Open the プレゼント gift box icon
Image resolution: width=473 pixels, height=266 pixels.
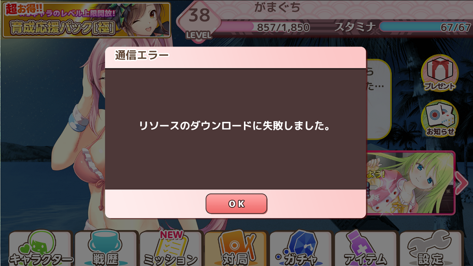pos(440,73)
